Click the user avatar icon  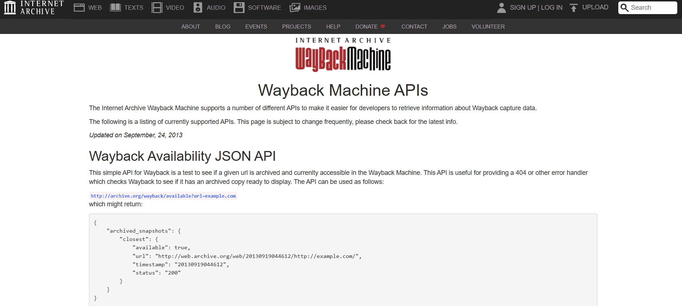coord(501,8)
